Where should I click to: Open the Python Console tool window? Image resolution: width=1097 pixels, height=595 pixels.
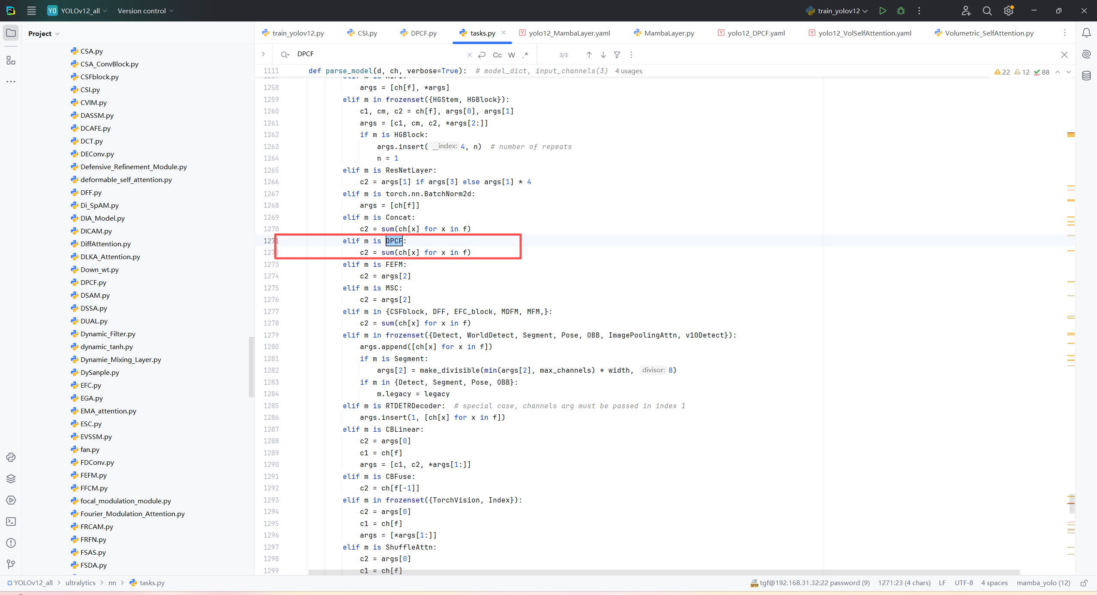coord(11,457)
